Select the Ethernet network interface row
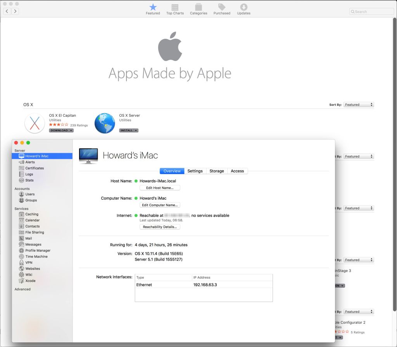 tap(204, 285)
